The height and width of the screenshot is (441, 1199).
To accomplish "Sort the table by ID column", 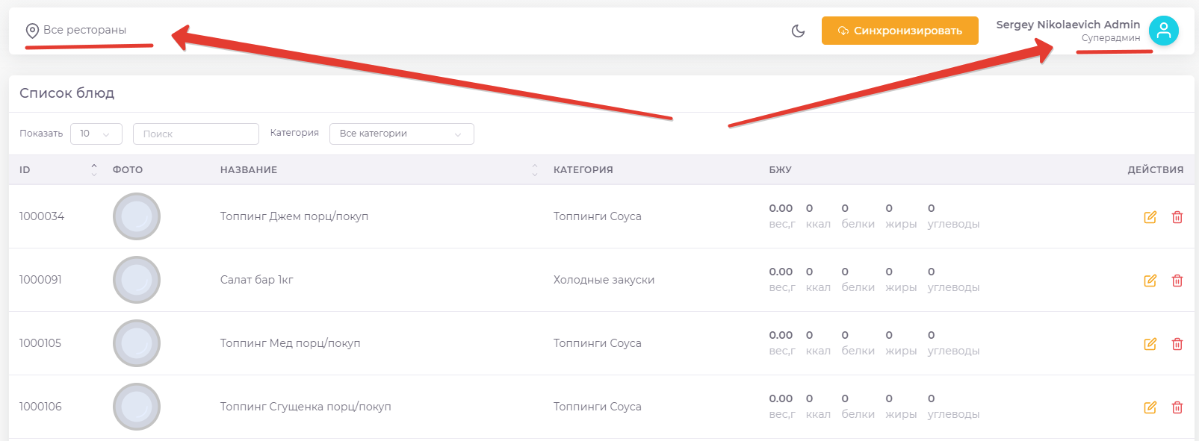I will point(93,170).
